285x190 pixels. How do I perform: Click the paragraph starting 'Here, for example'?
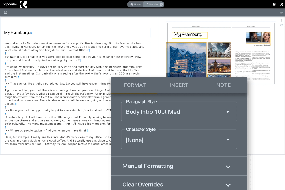click(58, 140)
